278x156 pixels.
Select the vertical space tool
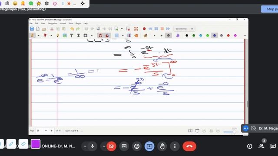click(x=129, y=36)
